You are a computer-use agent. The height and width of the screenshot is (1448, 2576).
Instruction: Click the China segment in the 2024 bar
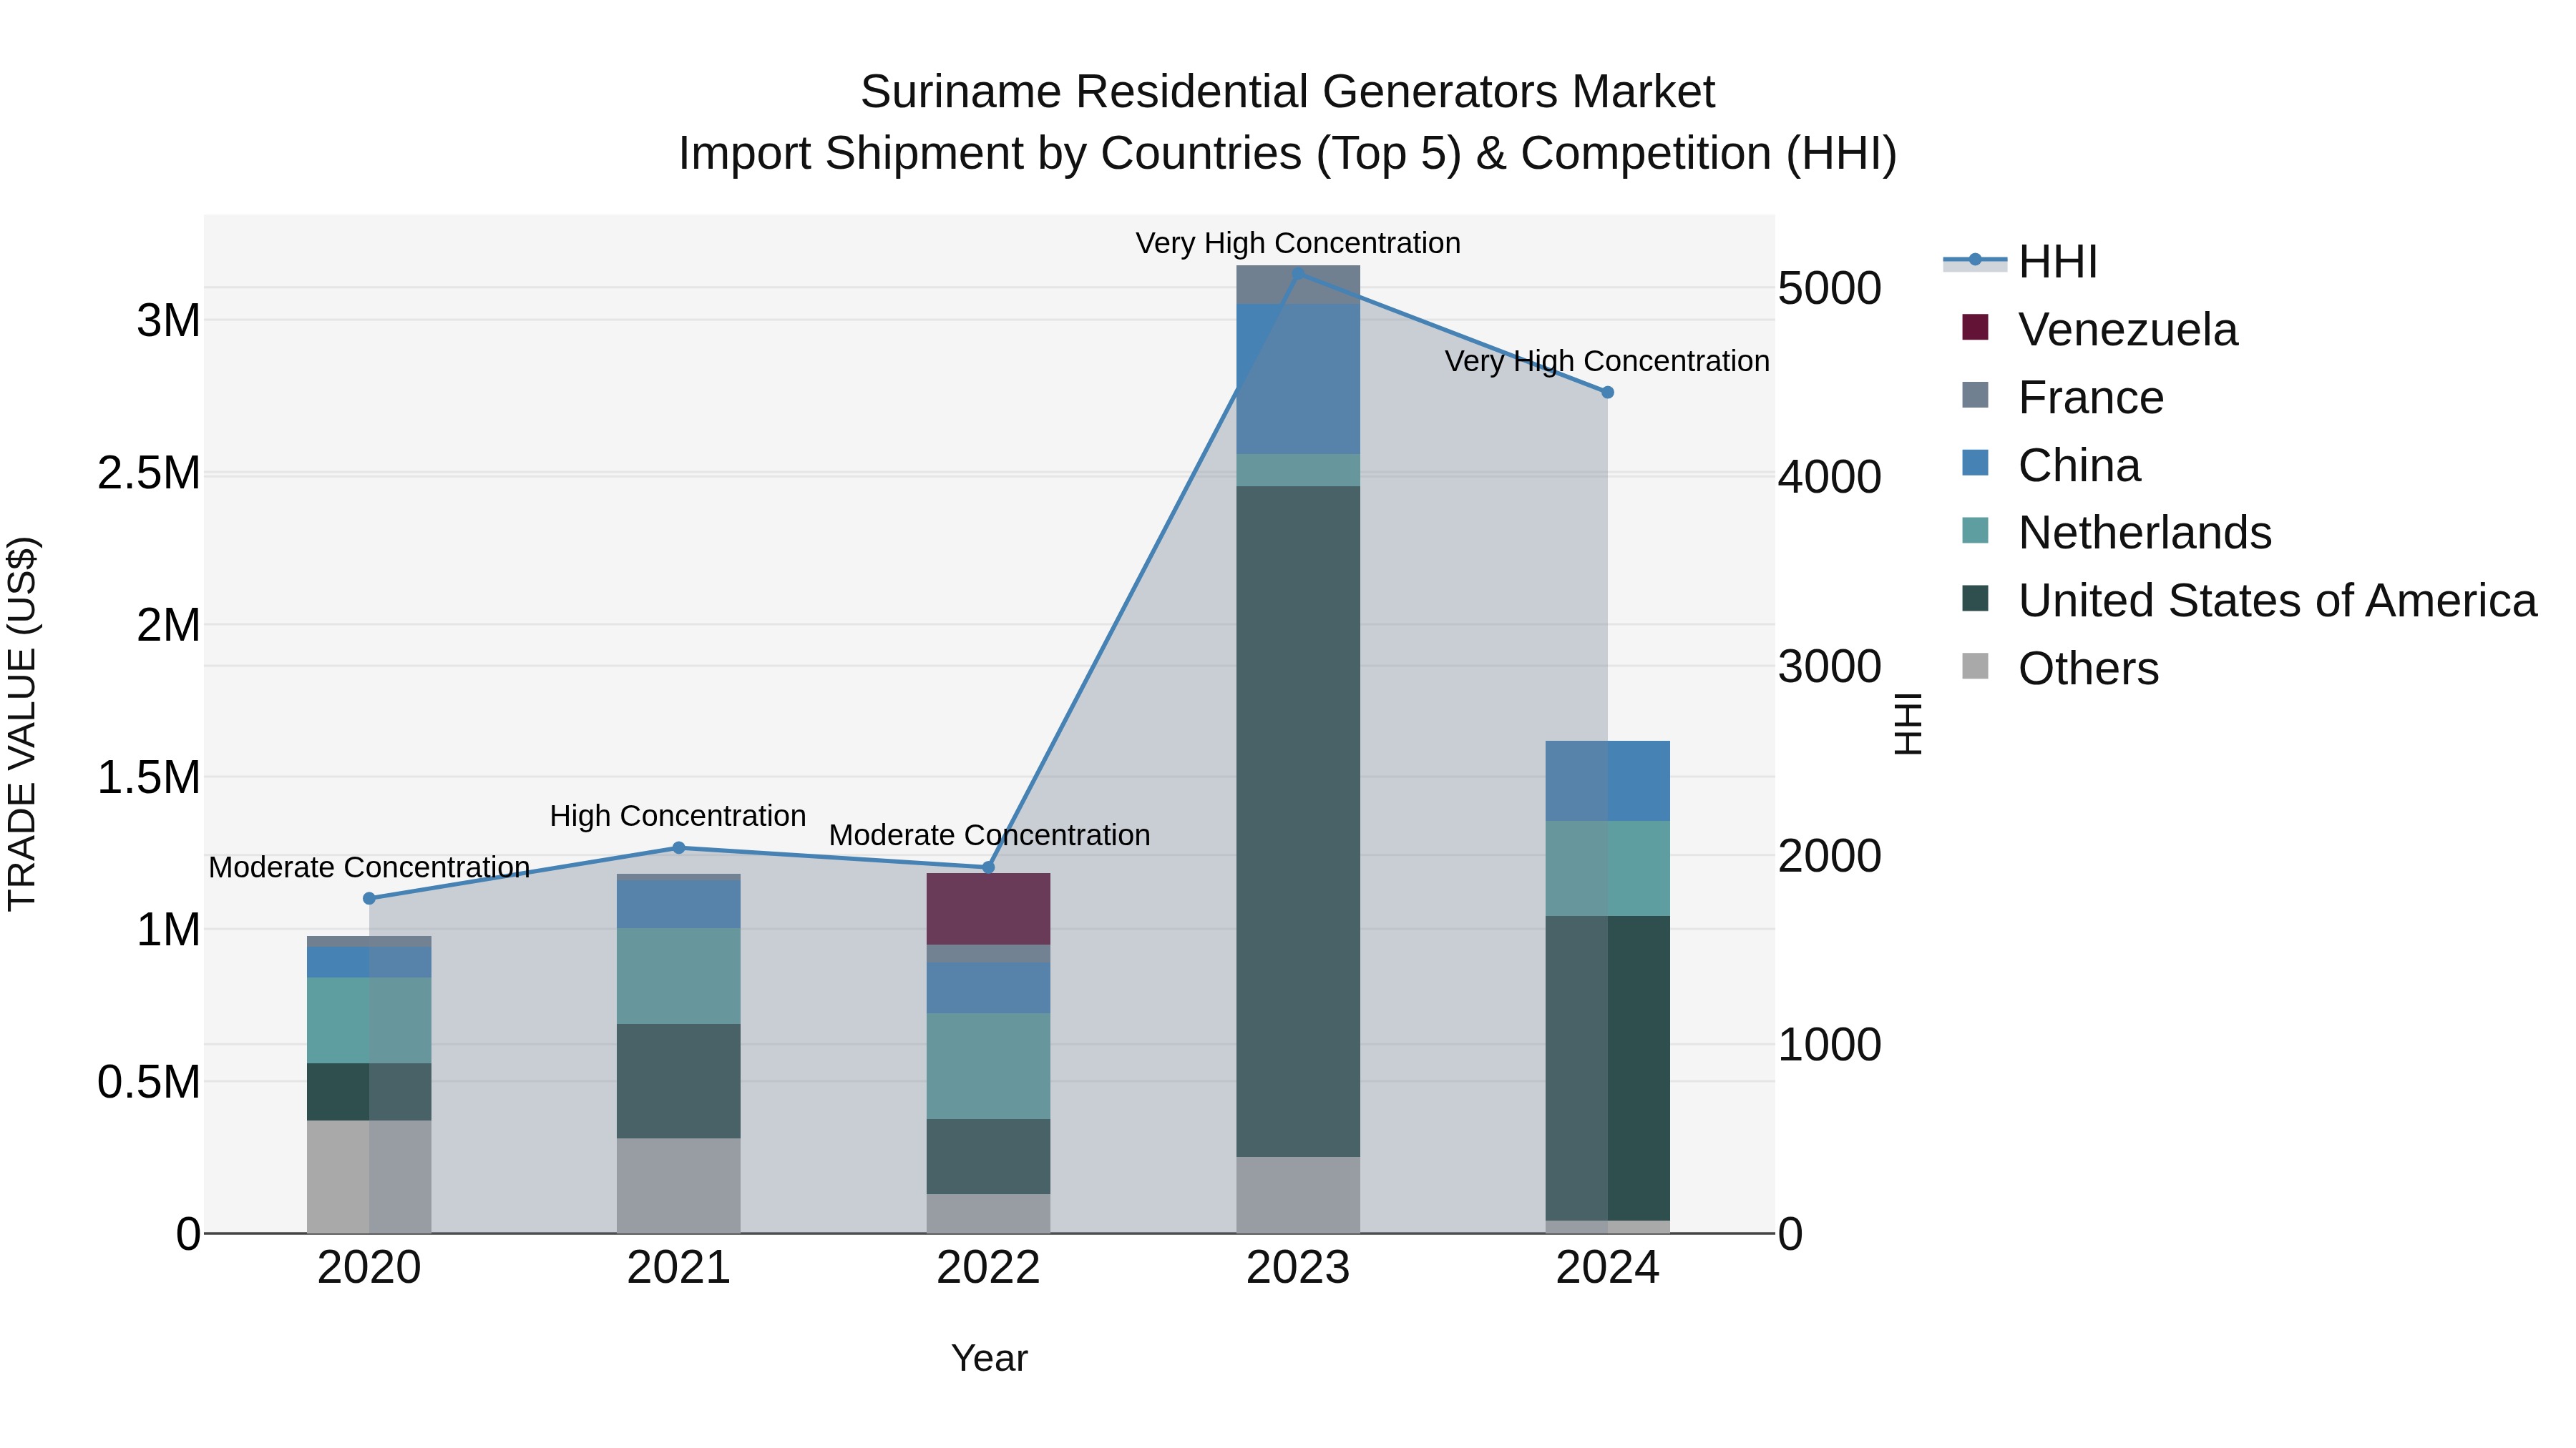(1608, 782)
